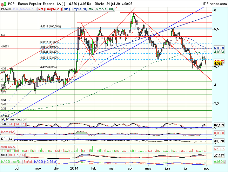Click the Fibonacci label 4,8521 (38,20%)
Image resolution: width=228 pixels, height=172 pixels.
point(50,52)
